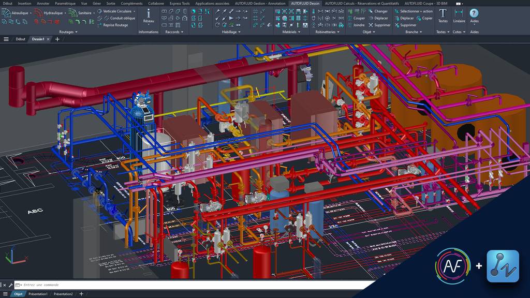Screen dimensions: 530x298
Task: Expand the Routages panel
Action: click(x=68, y=32)
